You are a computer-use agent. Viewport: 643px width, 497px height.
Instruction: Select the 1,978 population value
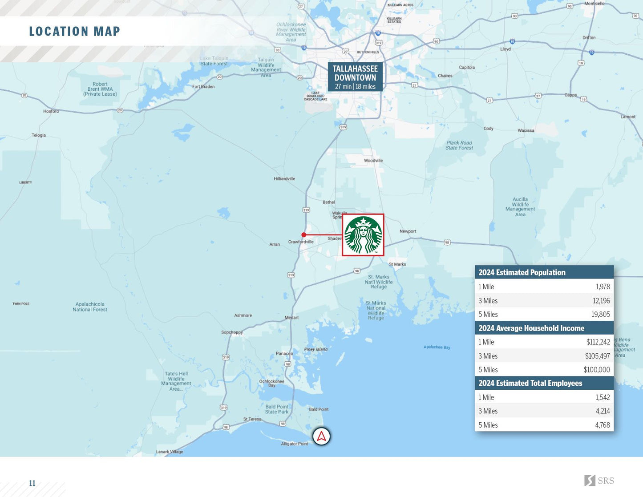pyautogui.click(x=603, y=287)
